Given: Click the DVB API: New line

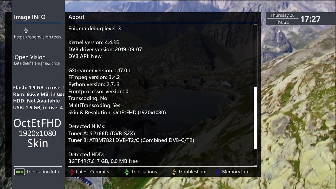Looking at the screenshot, I should click(85, 56).
